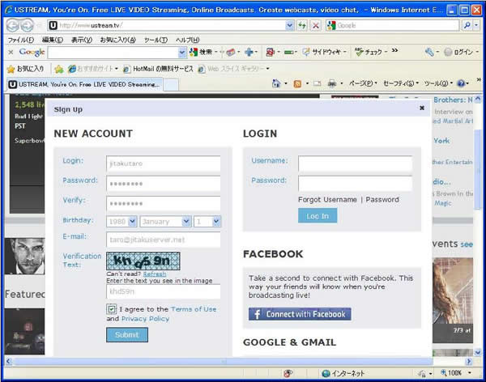Expand the Tools (ツール) command bar menu
Image resolution: width=486 pixels, height=382 pixels.
(x=438, y=83)
